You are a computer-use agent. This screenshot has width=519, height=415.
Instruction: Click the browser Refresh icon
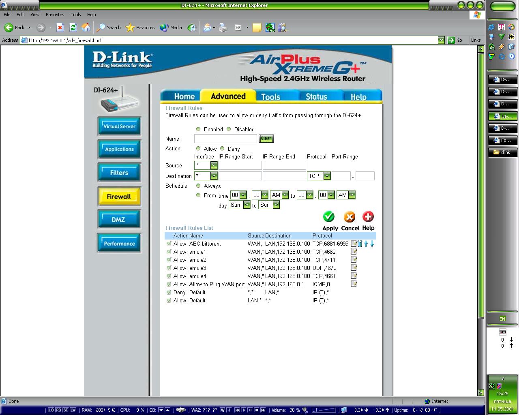pos(73,28)
